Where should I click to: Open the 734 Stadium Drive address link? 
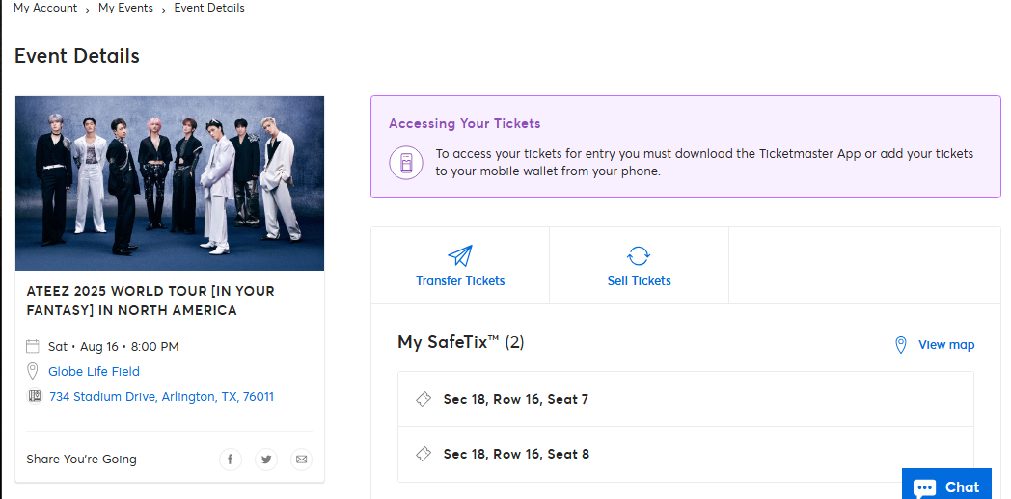point(162,397)
